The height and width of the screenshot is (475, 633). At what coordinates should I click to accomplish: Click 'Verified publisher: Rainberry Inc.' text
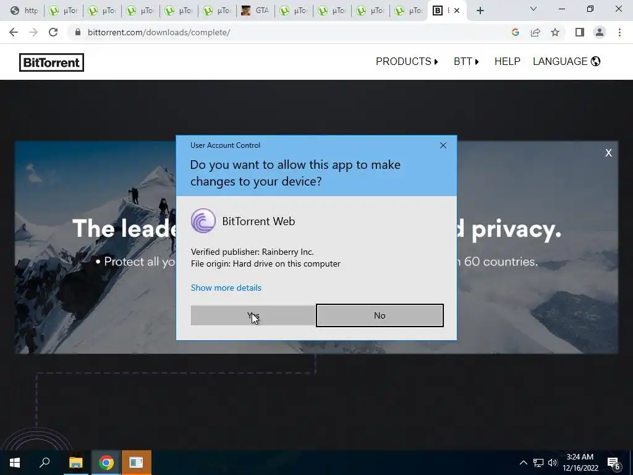252,252
